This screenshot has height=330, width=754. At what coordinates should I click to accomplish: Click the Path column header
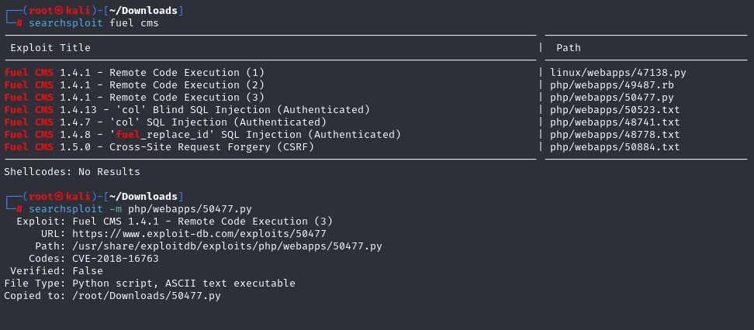569,47
